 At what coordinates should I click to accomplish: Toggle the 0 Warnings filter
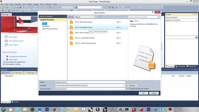pos(17,73)
